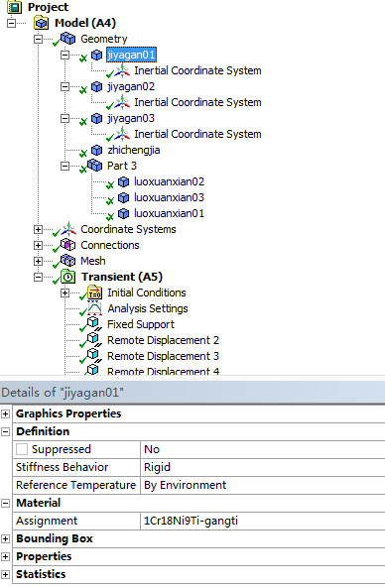Click the Suppressed value No
The image size is (385, 587).
point(263,449)
